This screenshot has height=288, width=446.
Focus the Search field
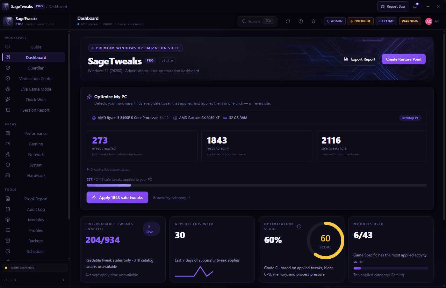257,21
